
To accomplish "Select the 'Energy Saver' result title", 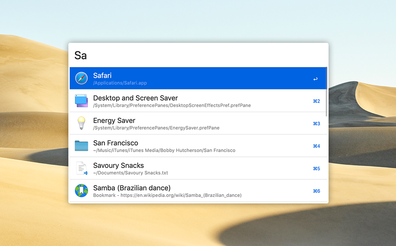I will 114,120.
